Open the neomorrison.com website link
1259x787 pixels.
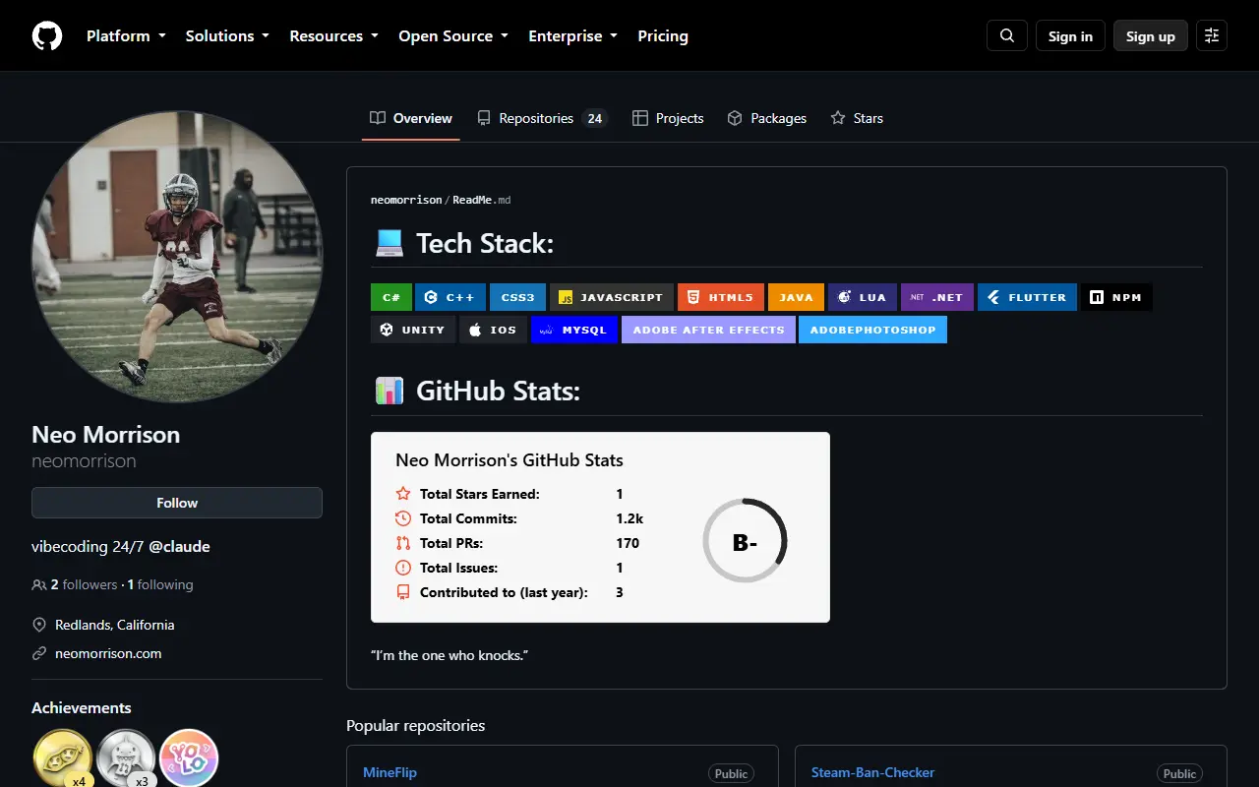[x=108, y=653]
